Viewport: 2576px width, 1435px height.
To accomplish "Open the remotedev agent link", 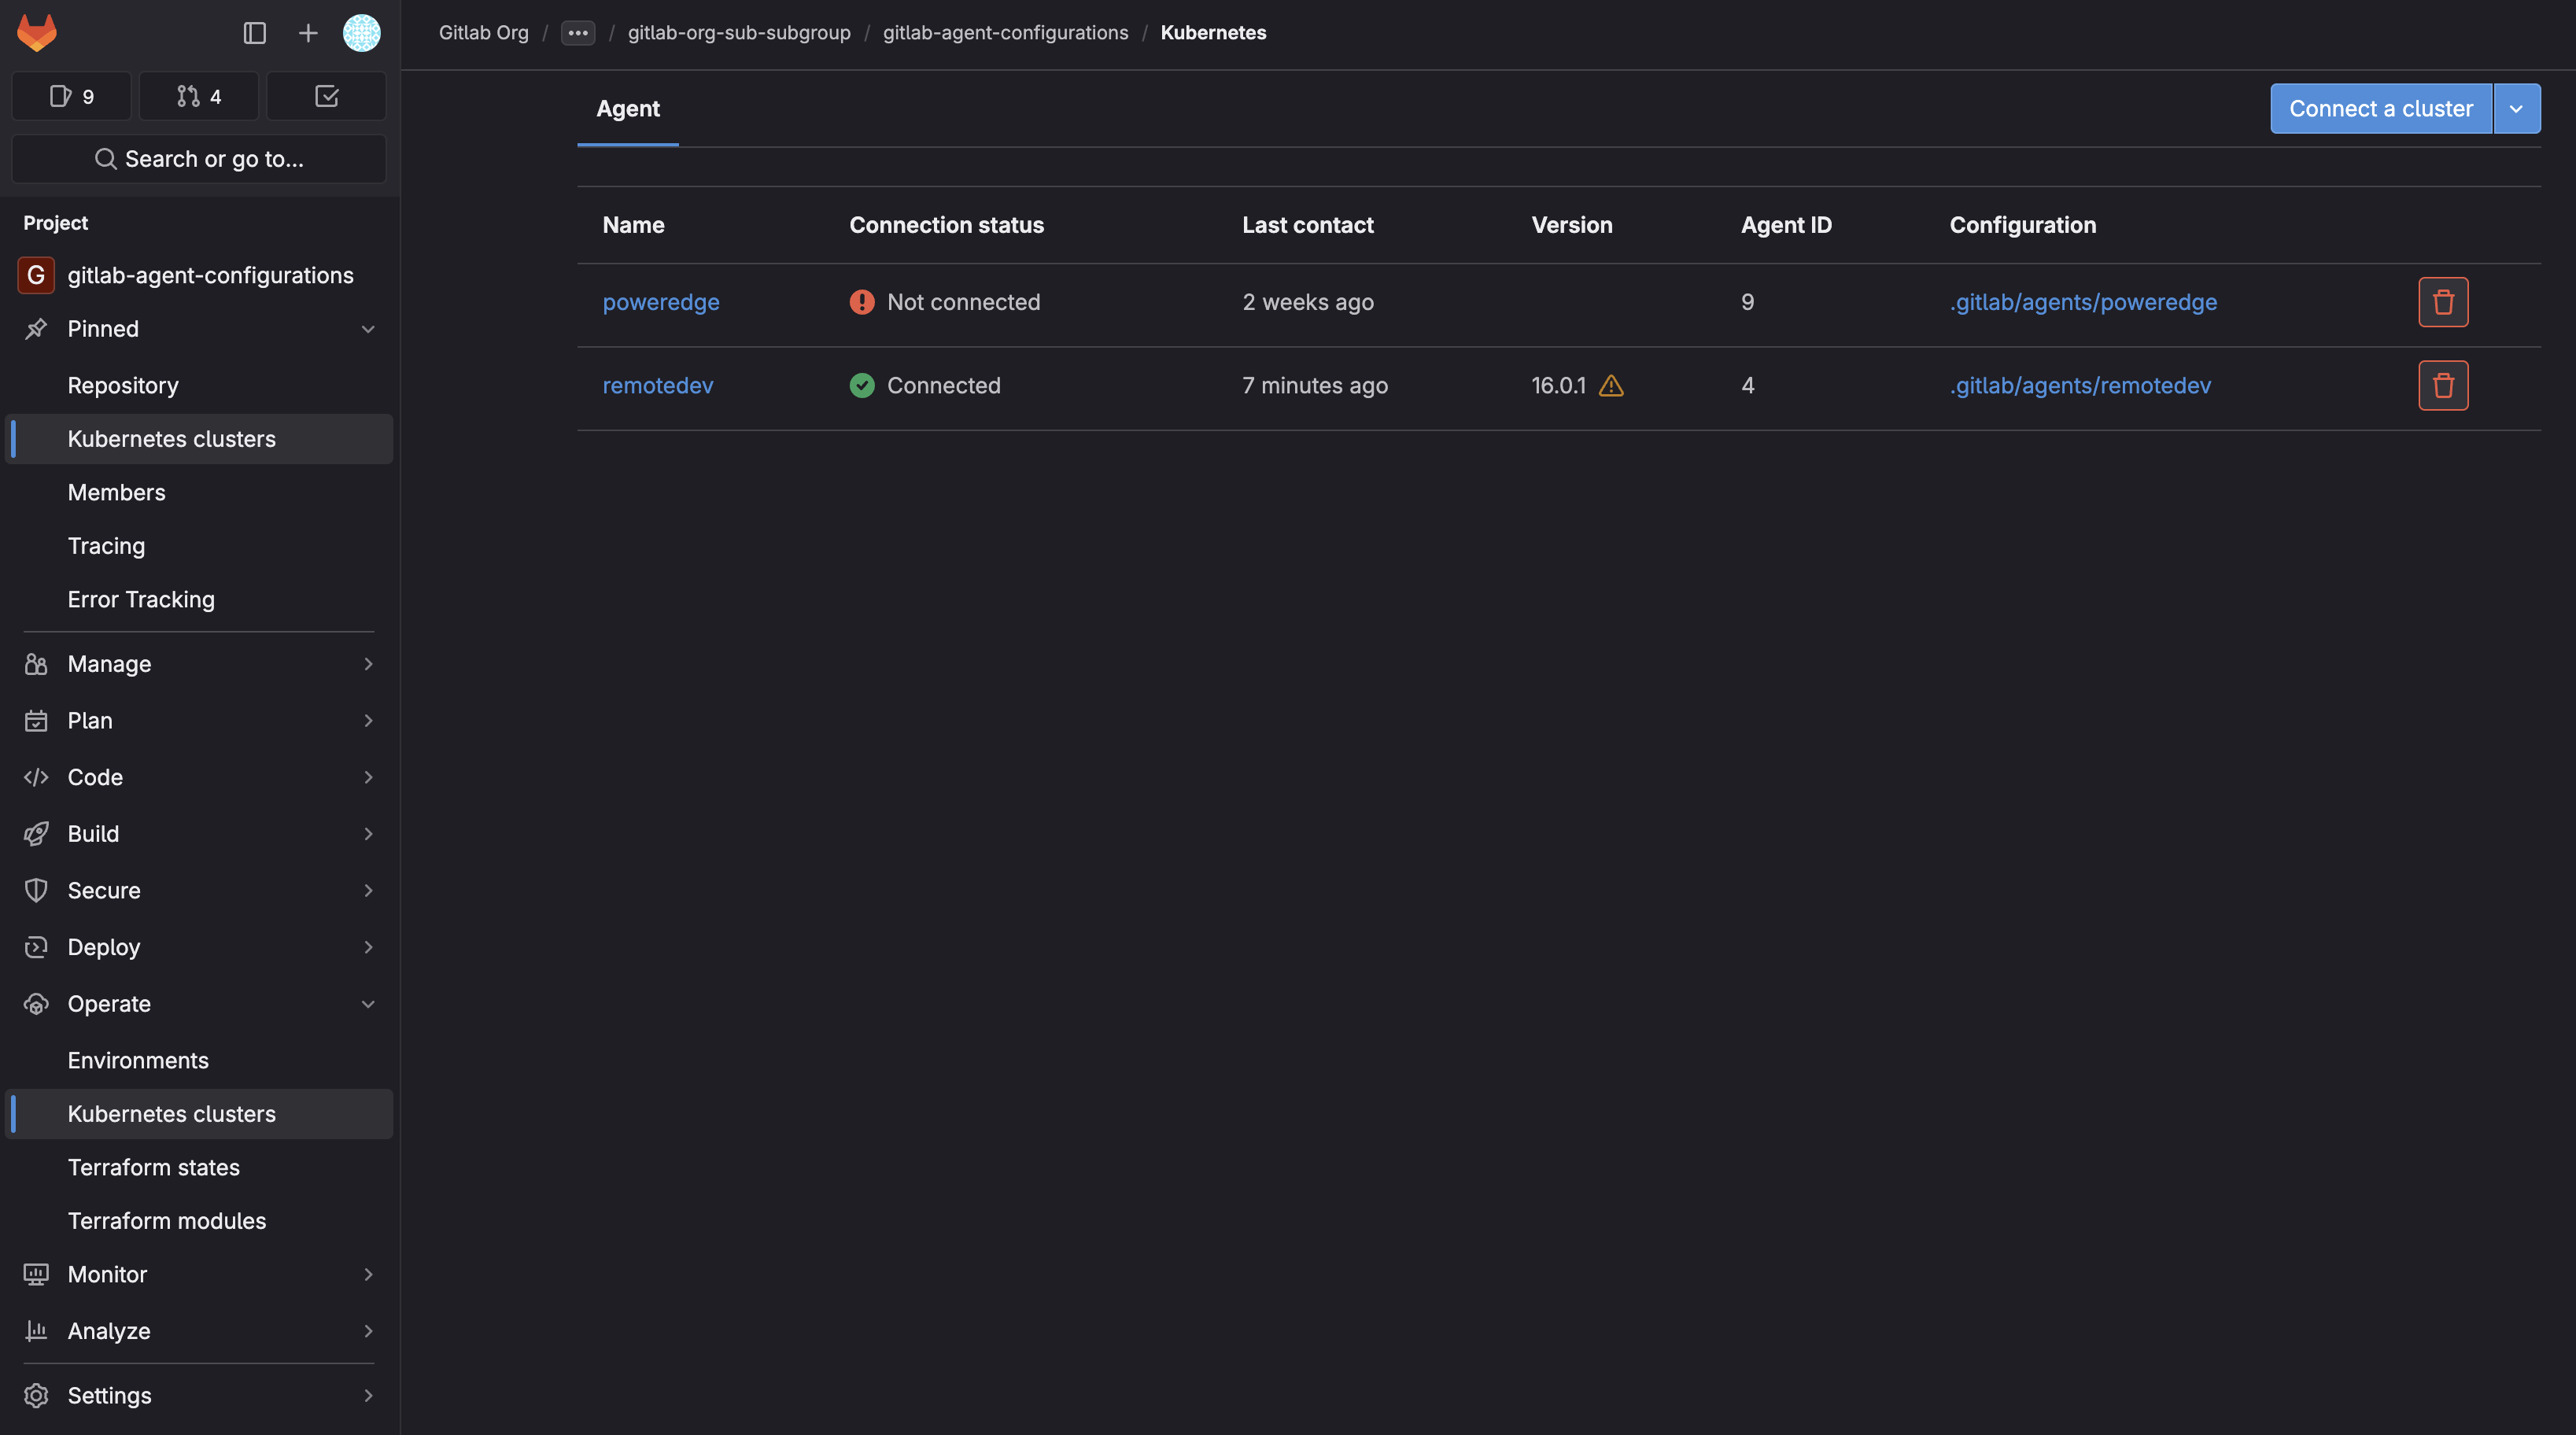I will point(657,386).
